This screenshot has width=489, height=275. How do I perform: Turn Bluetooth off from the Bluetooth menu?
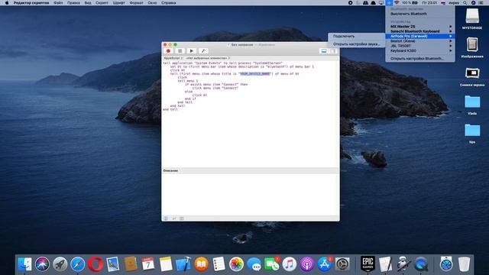420,14
